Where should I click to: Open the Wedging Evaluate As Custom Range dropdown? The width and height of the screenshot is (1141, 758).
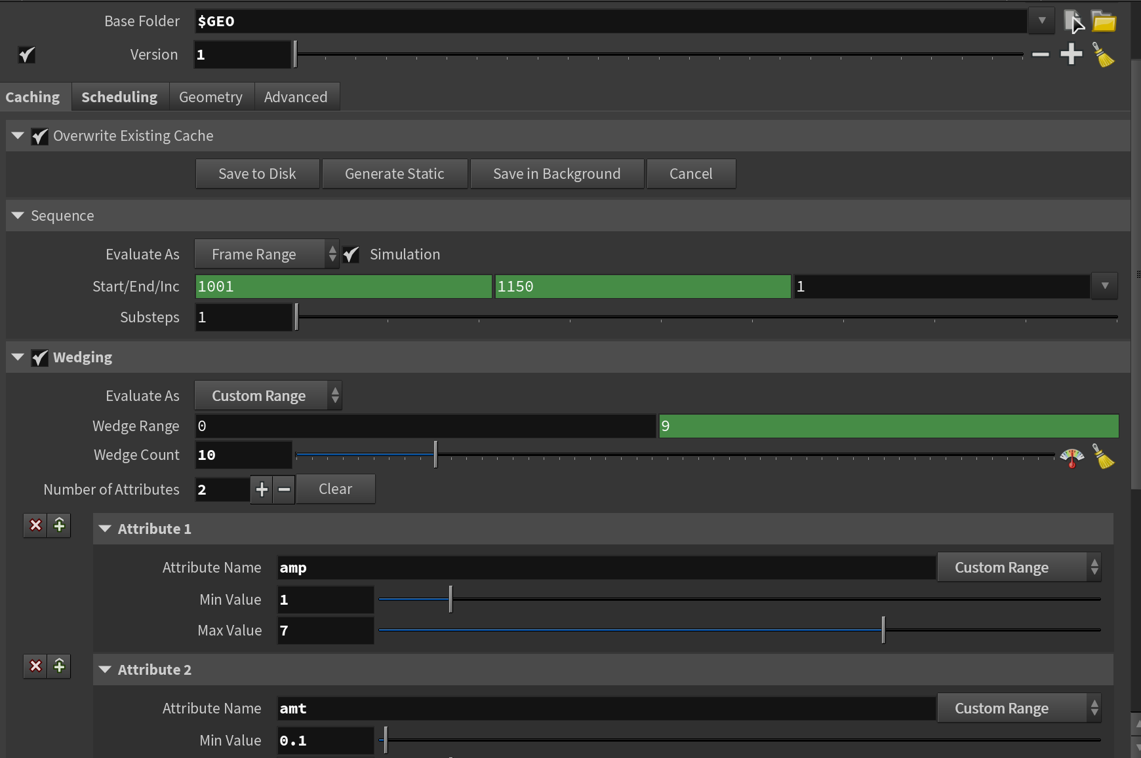(268, 396)
